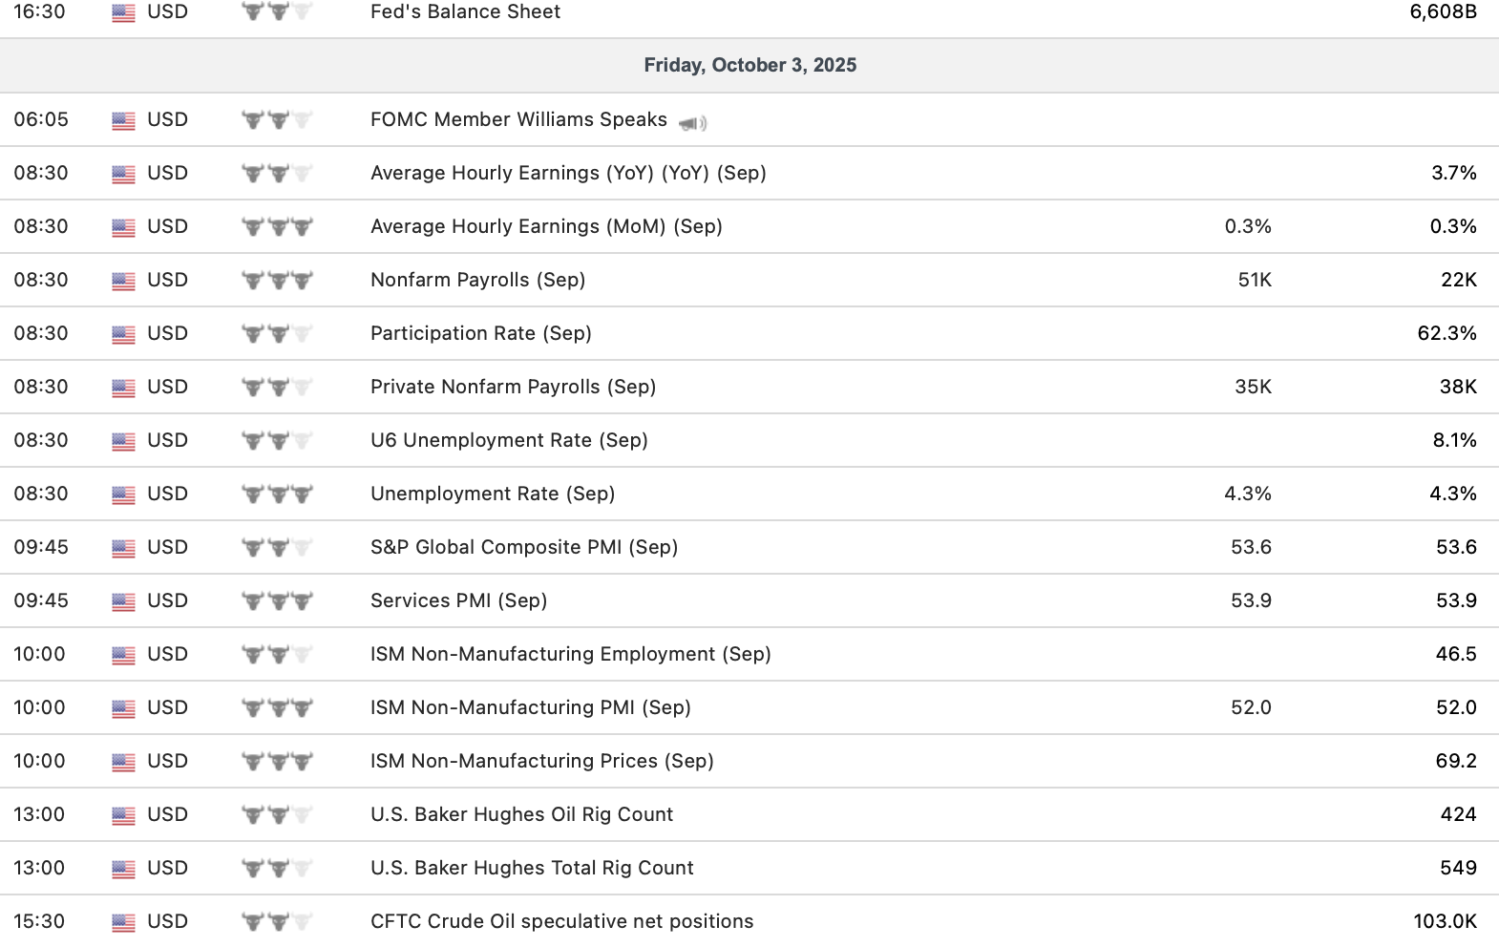The image size is (1499, 947).
Task: Click the US flag beside Services PMI
Action: (x=123, y=601)
